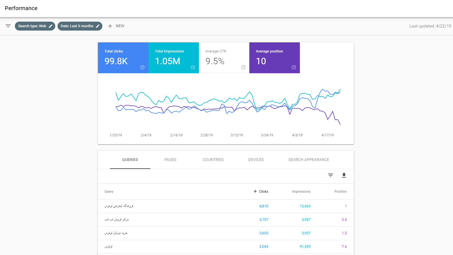The width and height of the screenshot is (453, 255).
Task: Toggle the Average position metric card
Action: pos(274,58)
